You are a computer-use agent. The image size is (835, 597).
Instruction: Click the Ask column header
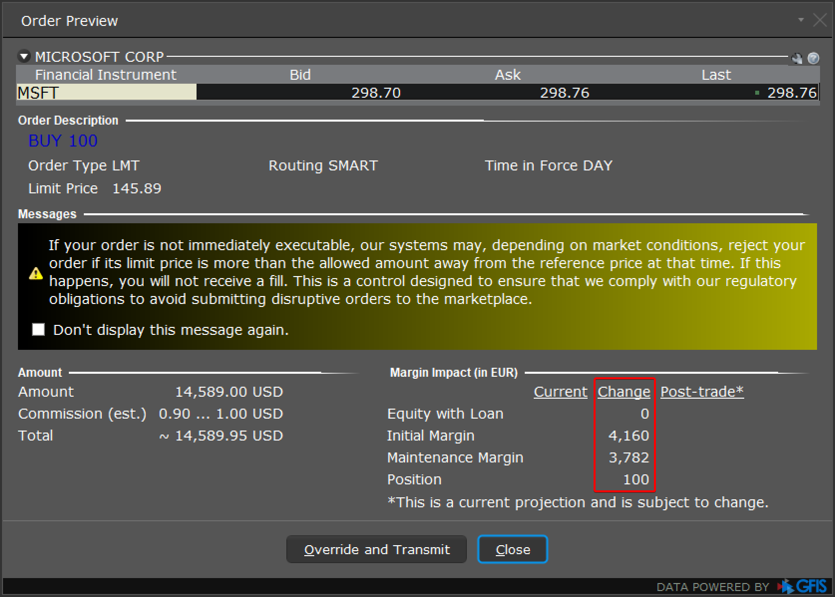click(x=508, y=75)
